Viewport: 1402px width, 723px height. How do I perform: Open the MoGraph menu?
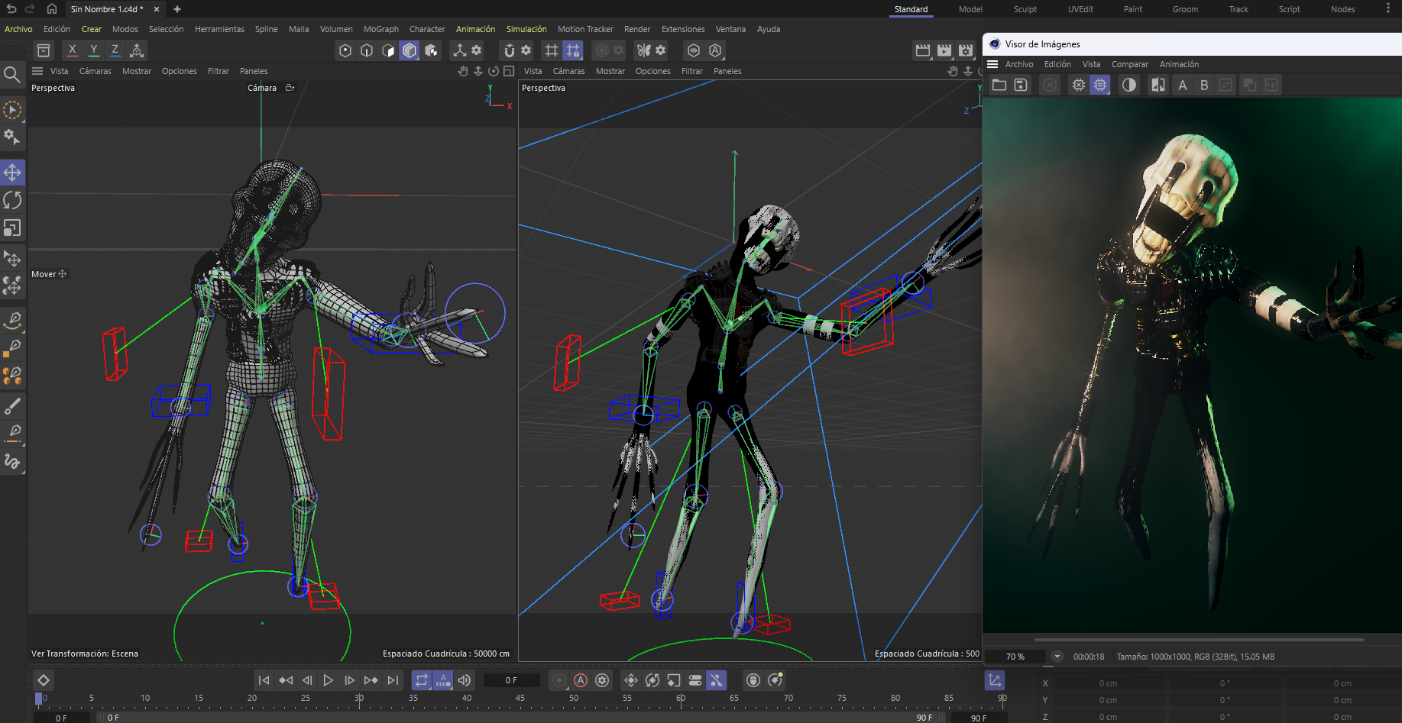tap(380, 29)
